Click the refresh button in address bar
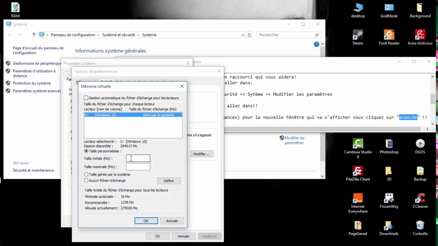438x246 pixels. (x=249, y=35)
